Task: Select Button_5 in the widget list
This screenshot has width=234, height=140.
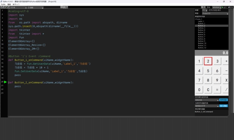Action: [202, 32]
